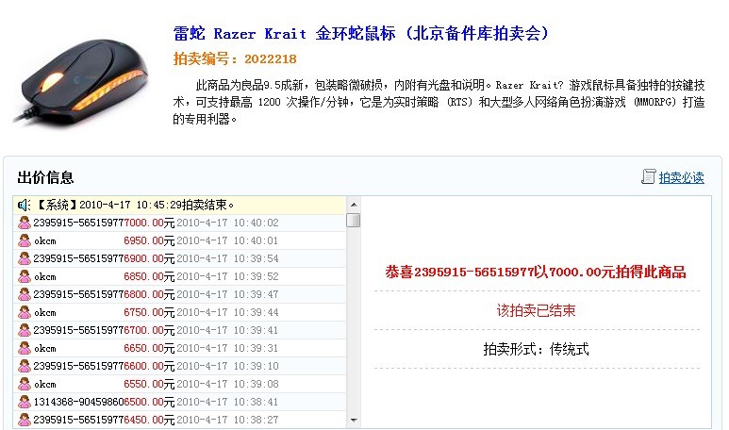Click bidder avatar icon on 7000.00元 row
Viewport: 729px width, 430px height.
coord(25,223)
